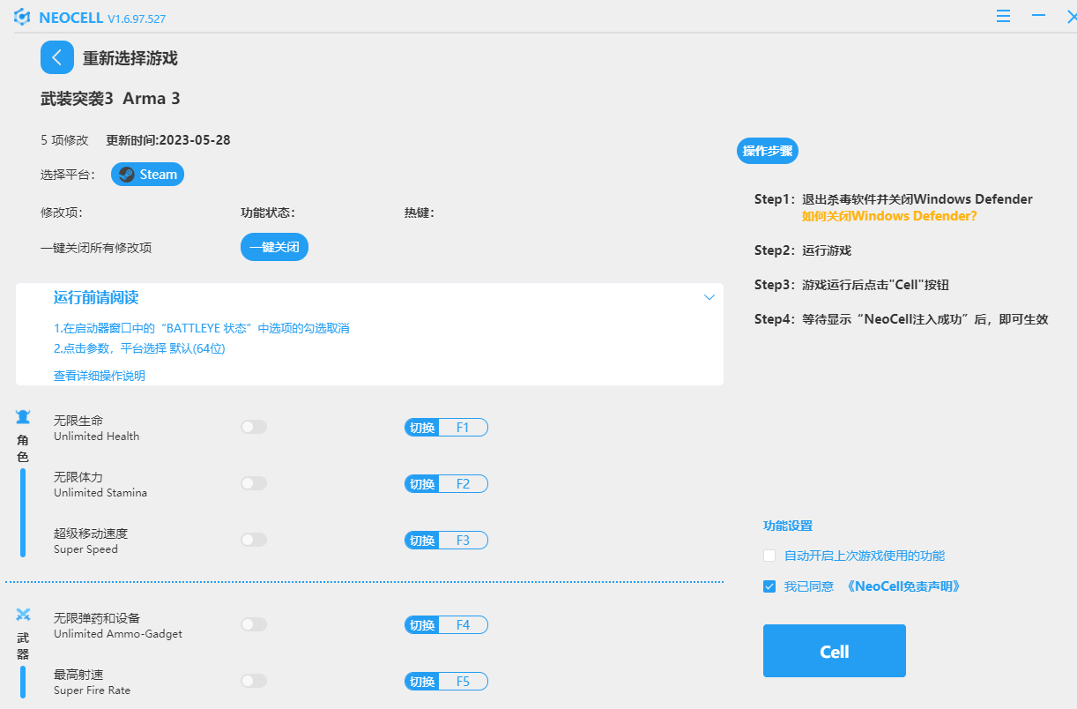Click the game title 武装突袭3 Arma 3
This screenshot has height=709, width=1077.
pos(110,99)
